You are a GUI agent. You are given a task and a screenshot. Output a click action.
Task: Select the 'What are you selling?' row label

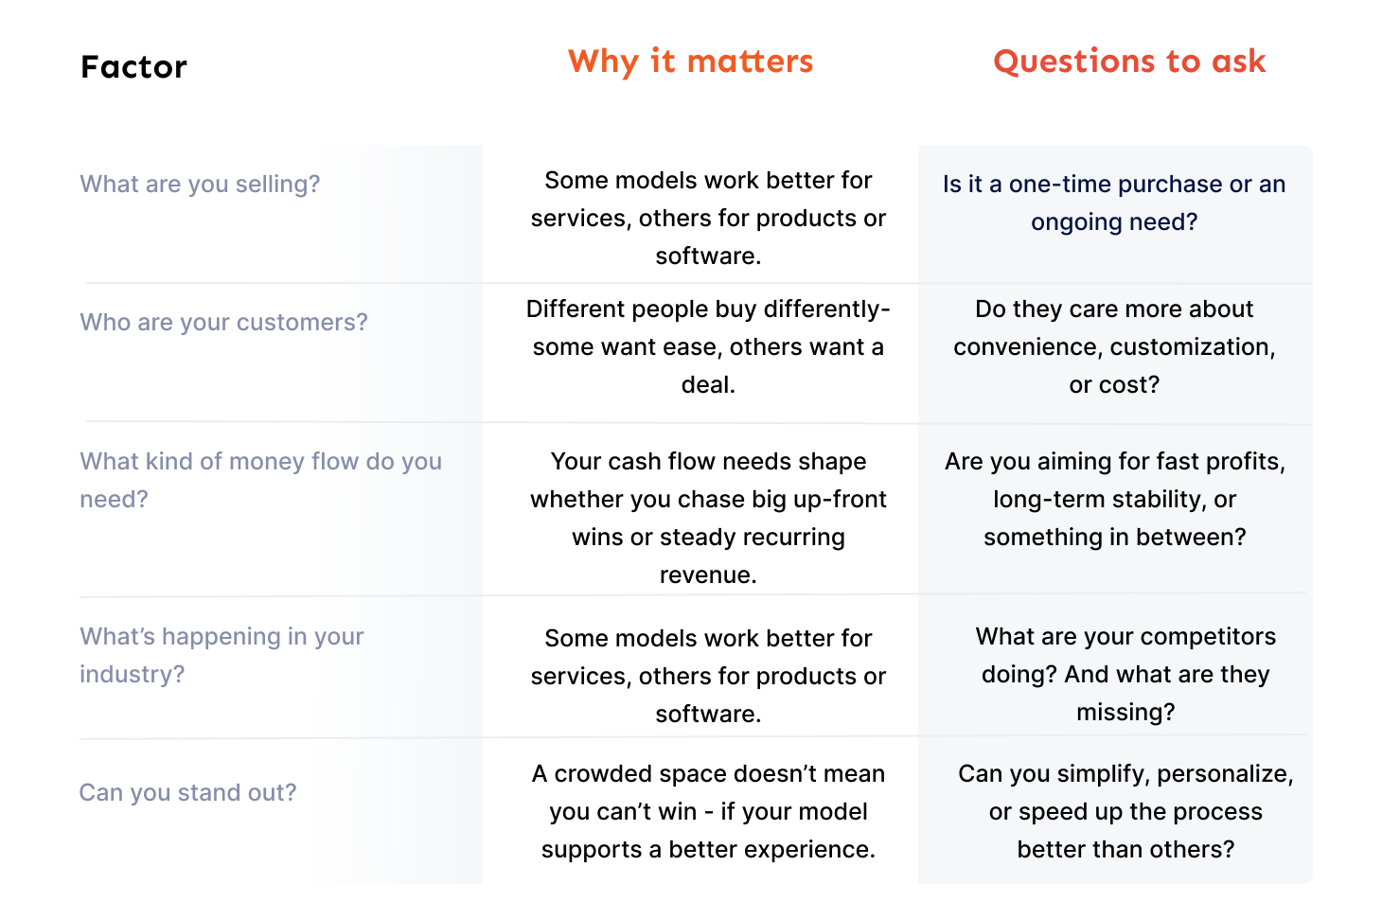pos(200,184)
